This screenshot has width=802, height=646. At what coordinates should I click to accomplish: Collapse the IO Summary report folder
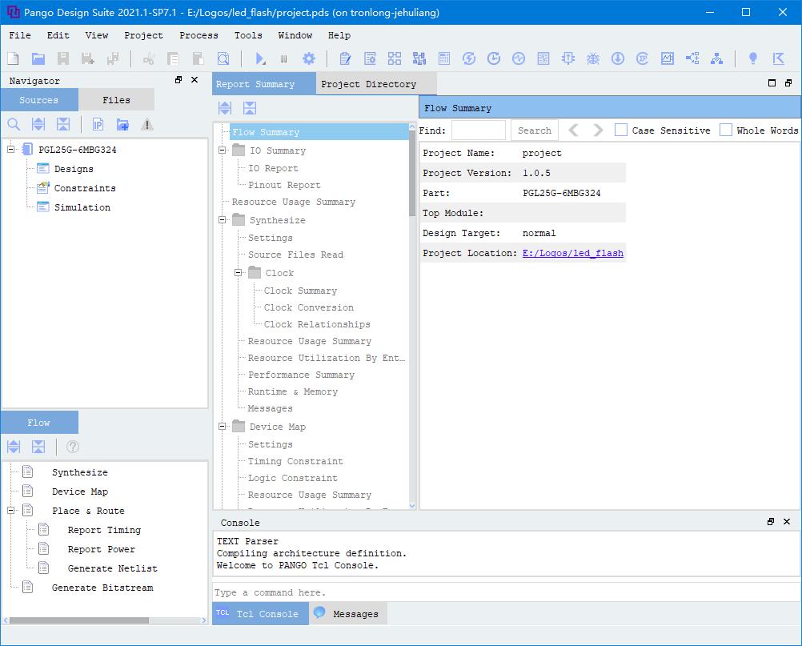(x=222, y=150)
